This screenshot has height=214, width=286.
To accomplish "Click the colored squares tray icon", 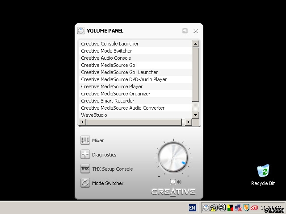I will point(230,208).
